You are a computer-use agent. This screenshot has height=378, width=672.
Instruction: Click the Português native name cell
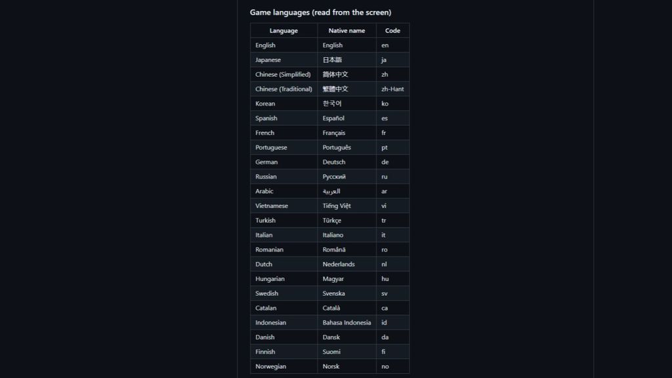pos(346,147)
